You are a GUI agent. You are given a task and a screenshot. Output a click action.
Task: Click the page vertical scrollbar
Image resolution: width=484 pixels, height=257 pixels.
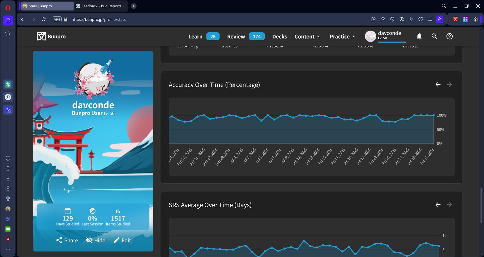tap(481, 205)
